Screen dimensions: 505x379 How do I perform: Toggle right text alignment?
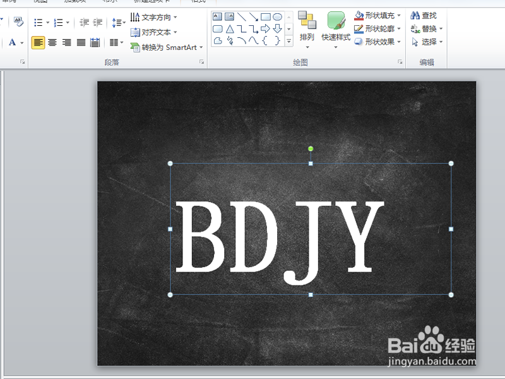pyautogui.click(x=67, y=42)
